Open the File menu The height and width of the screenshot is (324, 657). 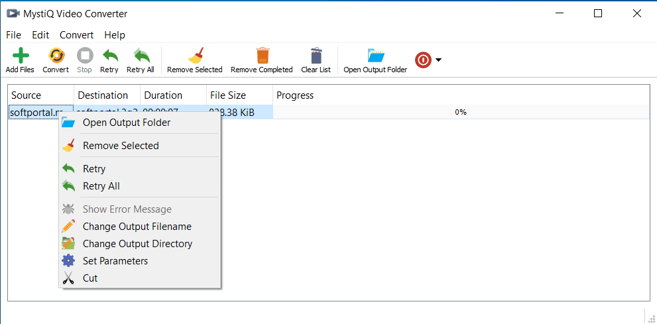[x=13, y=35]
